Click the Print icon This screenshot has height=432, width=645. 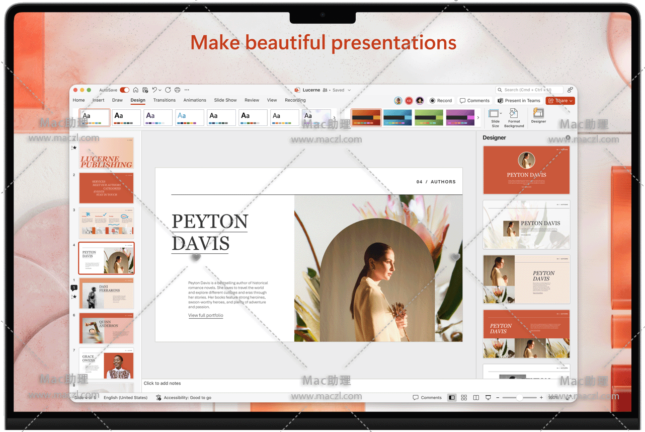[177, 90]
